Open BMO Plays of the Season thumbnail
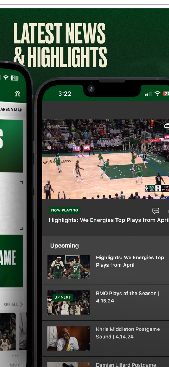Viewport: 169px width, 367px height. 69,302
